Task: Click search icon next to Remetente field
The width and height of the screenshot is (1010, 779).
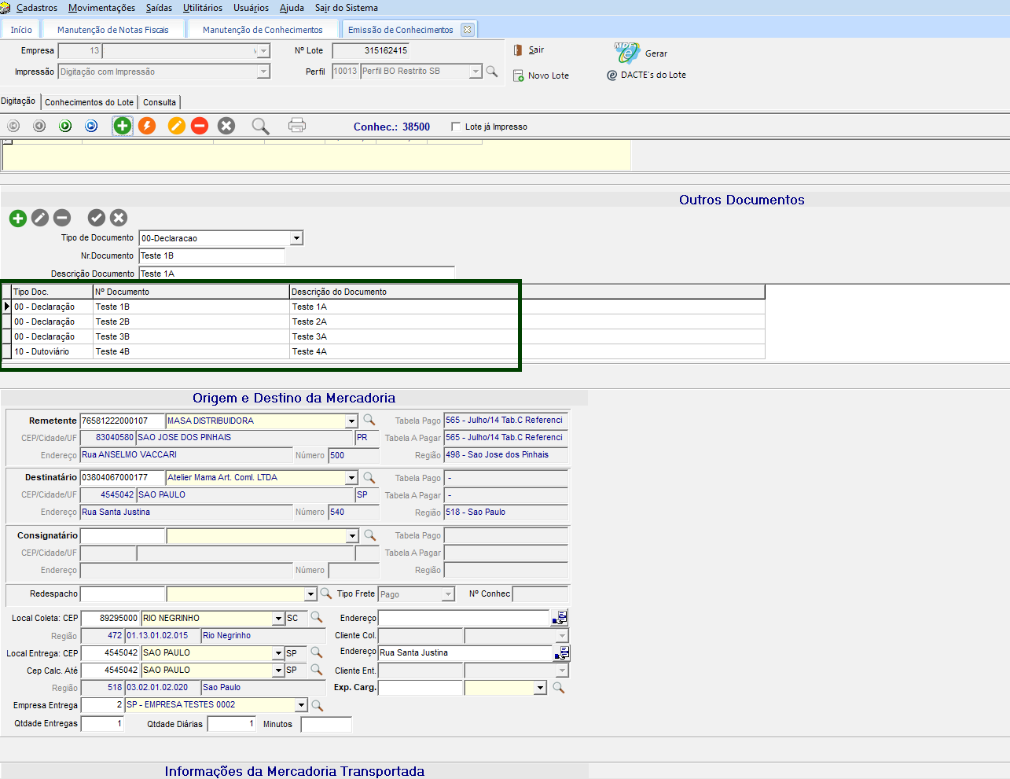Action: 369,421
